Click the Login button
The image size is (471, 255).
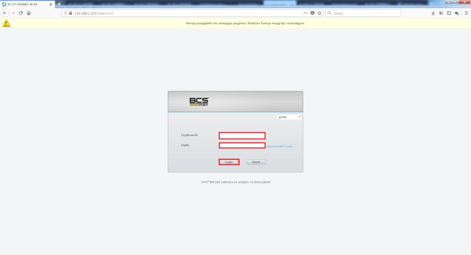[229, 162]
